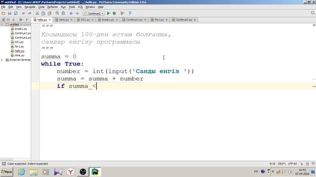Open the Window menu
Screen dimensions: 316x177
90,7
